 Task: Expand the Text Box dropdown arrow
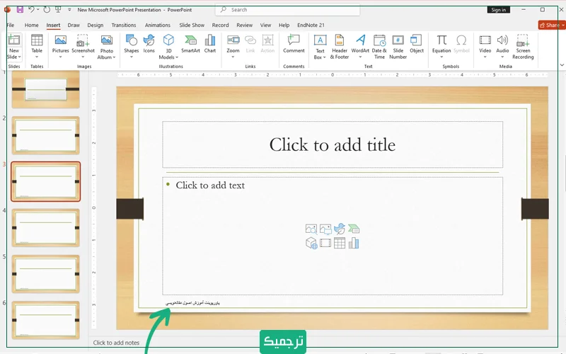(324, 57)
